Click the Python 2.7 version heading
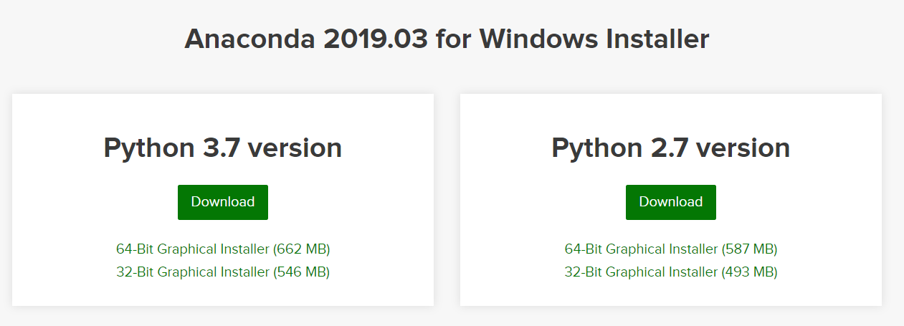The image size is (904, 326). [670, 148]
